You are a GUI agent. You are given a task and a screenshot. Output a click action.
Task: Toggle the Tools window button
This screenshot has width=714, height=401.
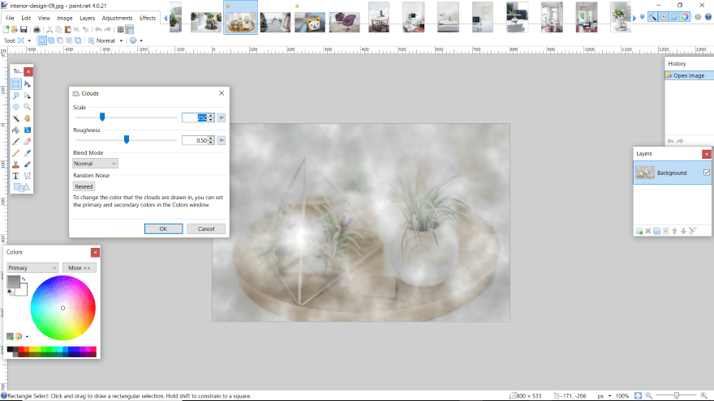pos(652,17)
